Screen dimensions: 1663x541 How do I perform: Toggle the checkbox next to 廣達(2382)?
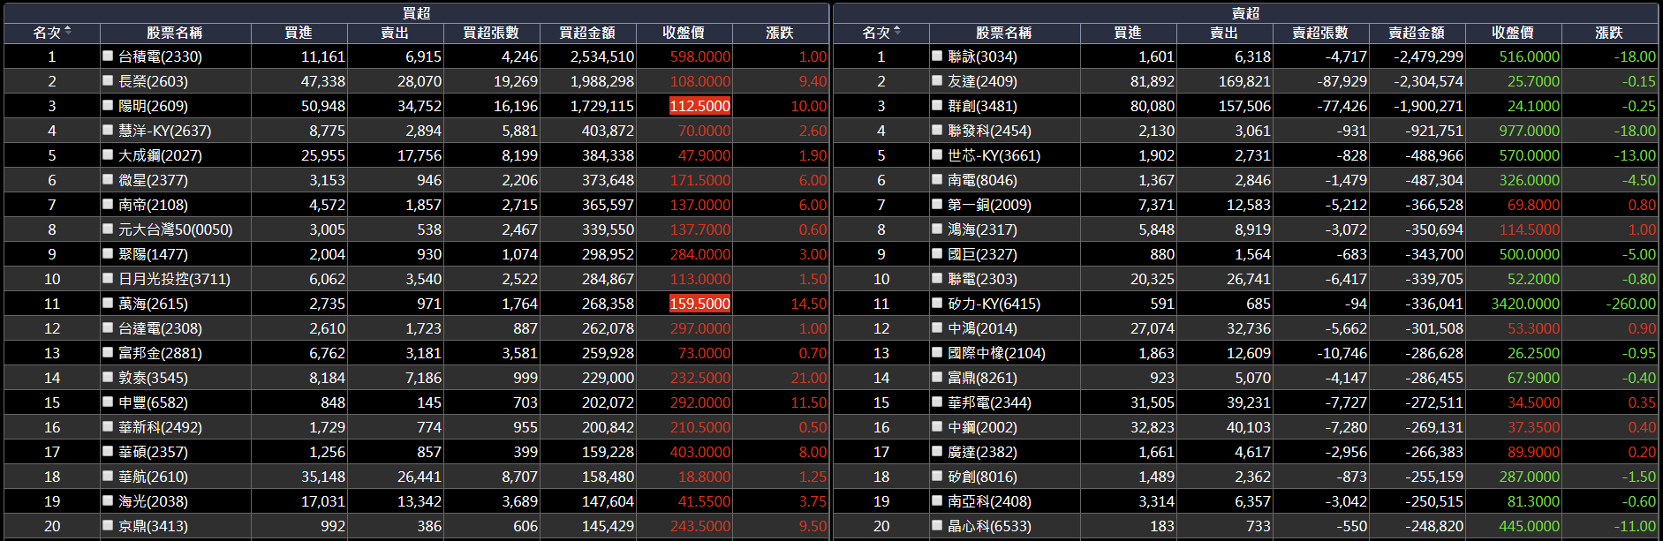937,451
